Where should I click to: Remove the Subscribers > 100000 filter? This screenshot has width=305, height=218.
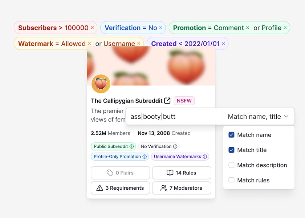(x=92, y=28)
